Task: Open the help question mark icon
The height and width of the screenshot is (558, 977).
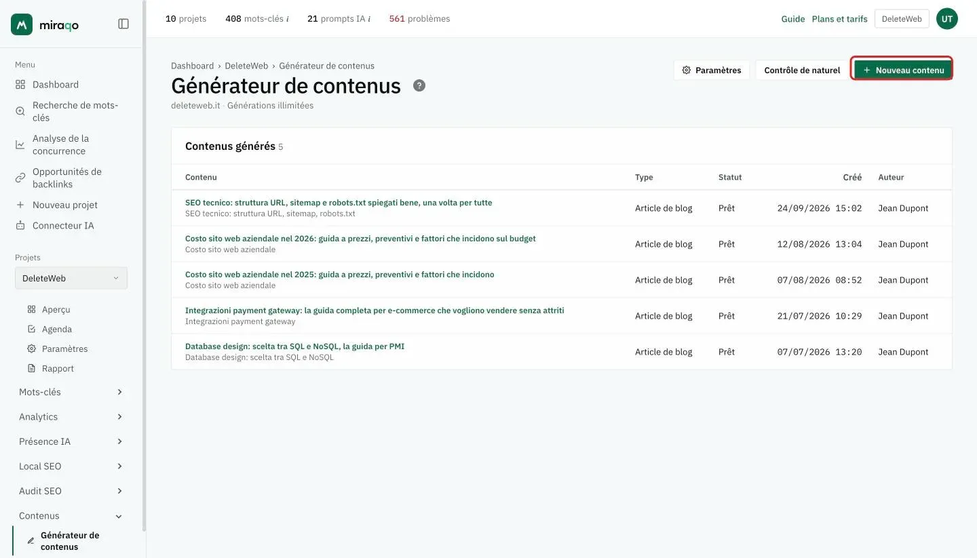Action: click(419, 85)
